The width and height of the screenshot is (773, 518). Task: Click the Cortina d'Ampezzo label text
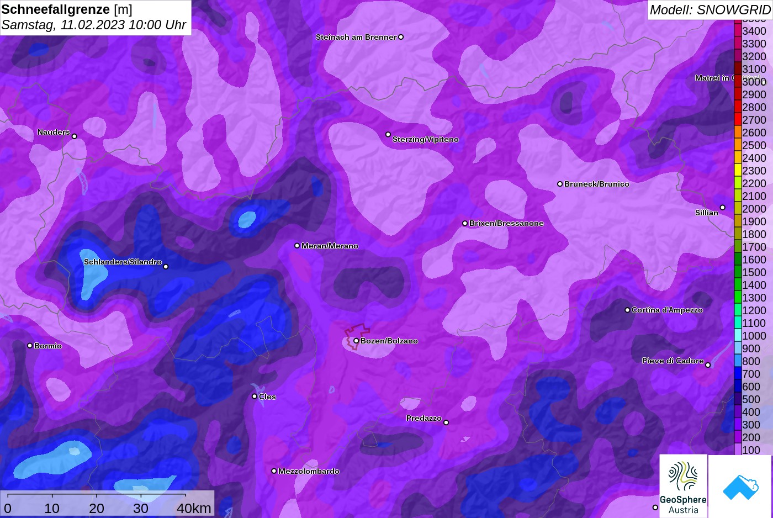pos(667,310)
